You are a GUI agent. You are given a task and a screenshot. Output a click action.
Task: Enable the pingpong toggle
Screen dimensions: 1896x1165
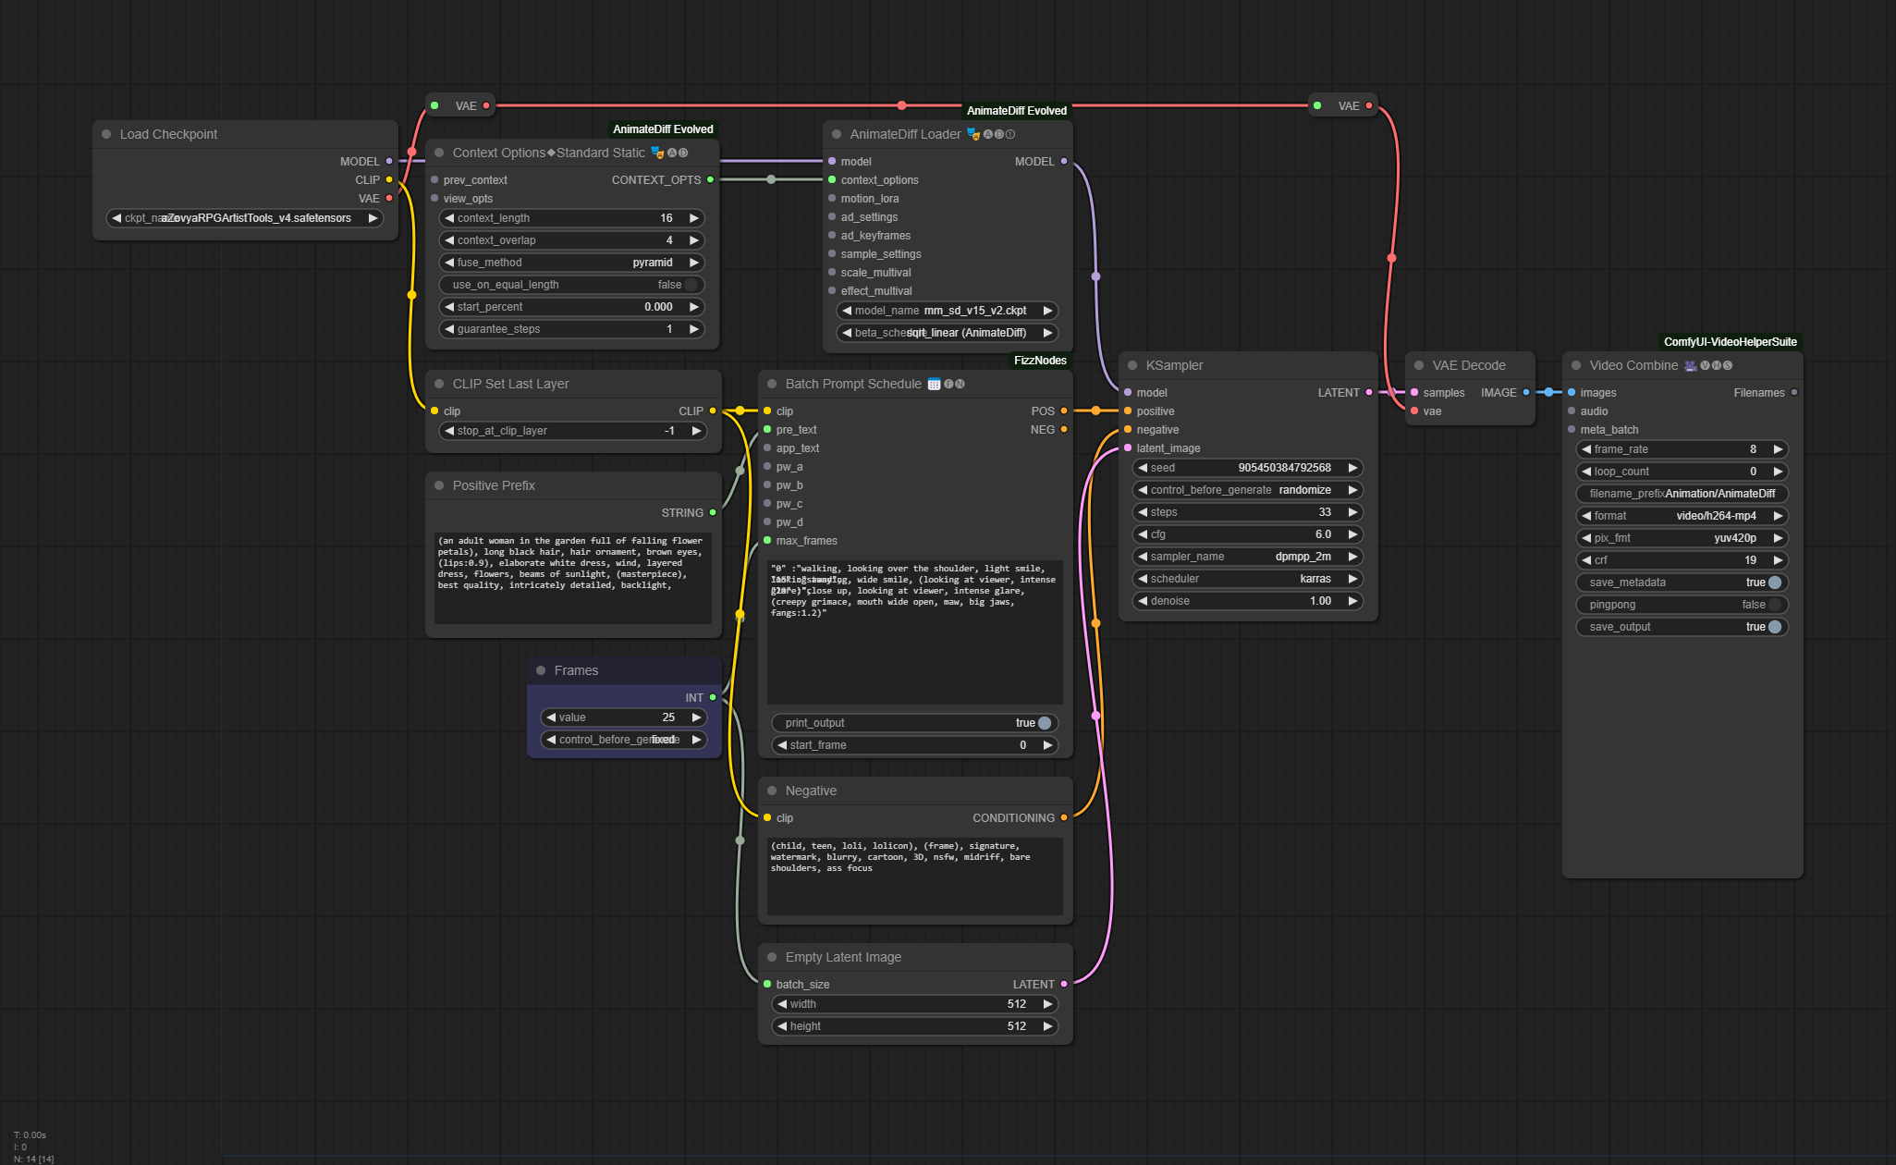click(1773, 605)
